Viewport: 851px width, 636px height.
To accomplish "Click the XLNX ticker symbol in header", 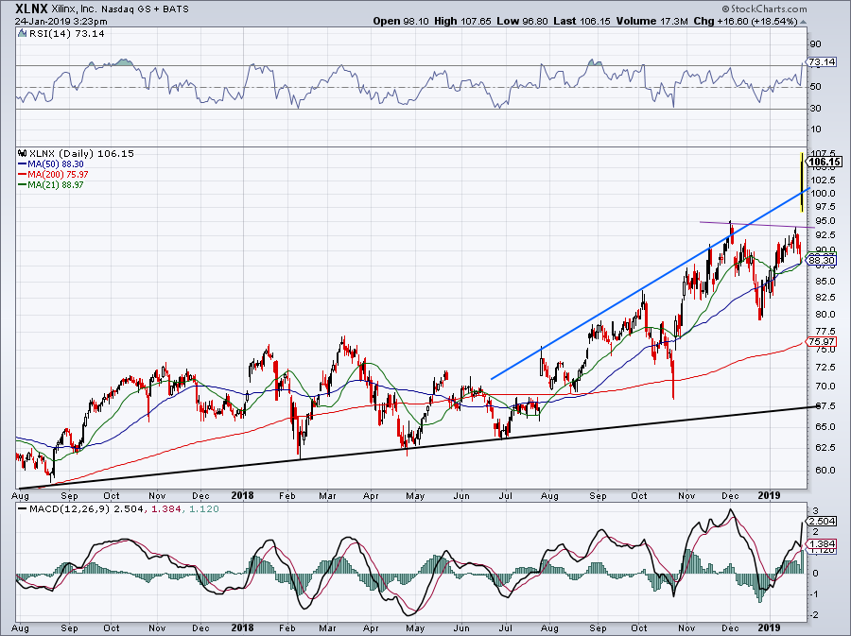I will [x=31, y=9].
